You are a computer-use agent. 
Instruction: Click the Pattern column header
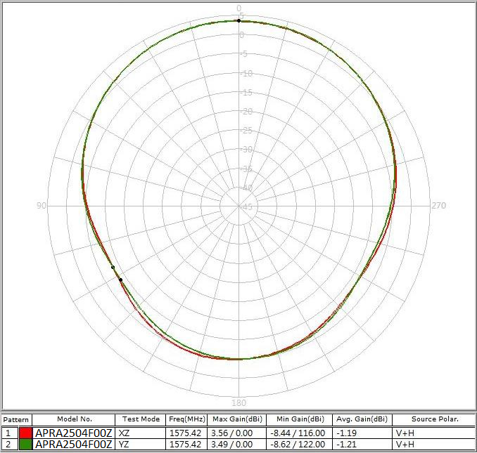(16, 419)
